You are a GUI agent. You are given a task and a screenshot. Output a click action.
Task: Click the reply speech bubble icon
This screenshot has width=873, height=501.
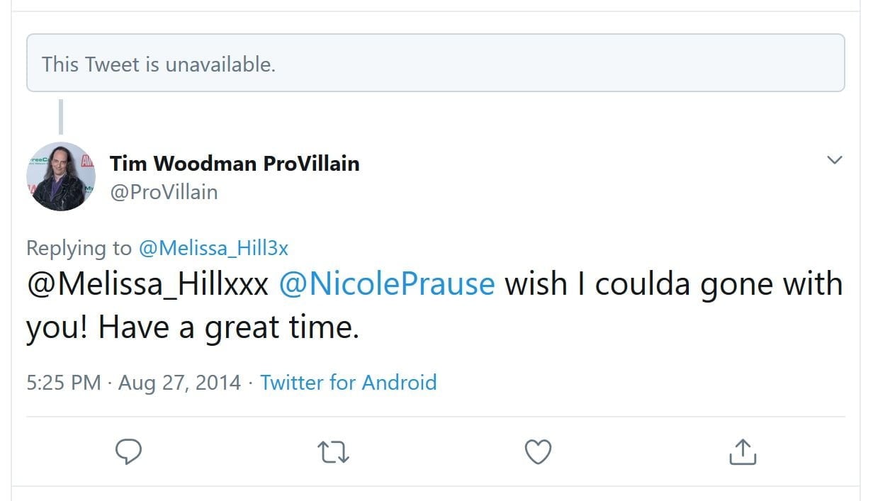128,451
